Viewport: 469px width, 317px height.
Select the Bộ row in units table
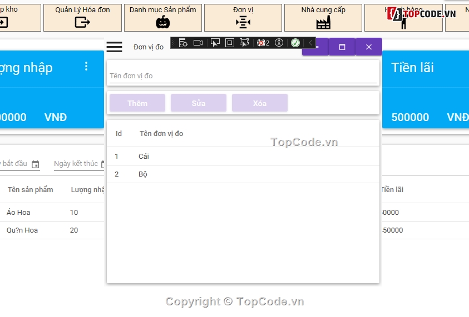pyautogui.click(x=243, y=174)
